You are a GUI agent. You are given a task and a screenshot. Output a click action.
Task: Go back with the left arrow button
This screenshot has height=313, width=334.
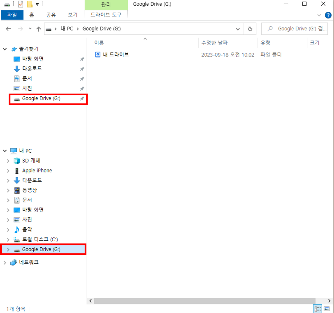click(x=8, y=29)
